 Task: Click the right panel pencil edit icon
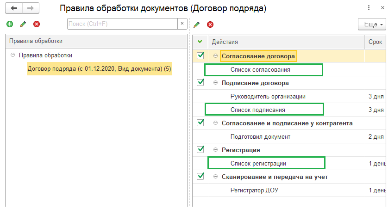tap(197, 24)
